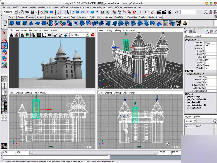Render the current frame from the status line
The image size is (217, 163).
pyautogui.click(x=159, y=12)
